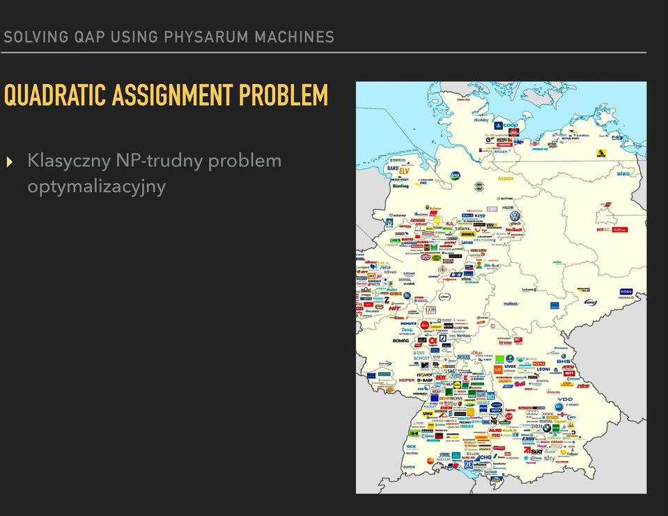Click the VDO logo in eastern Bavaria

coord(565,399)
